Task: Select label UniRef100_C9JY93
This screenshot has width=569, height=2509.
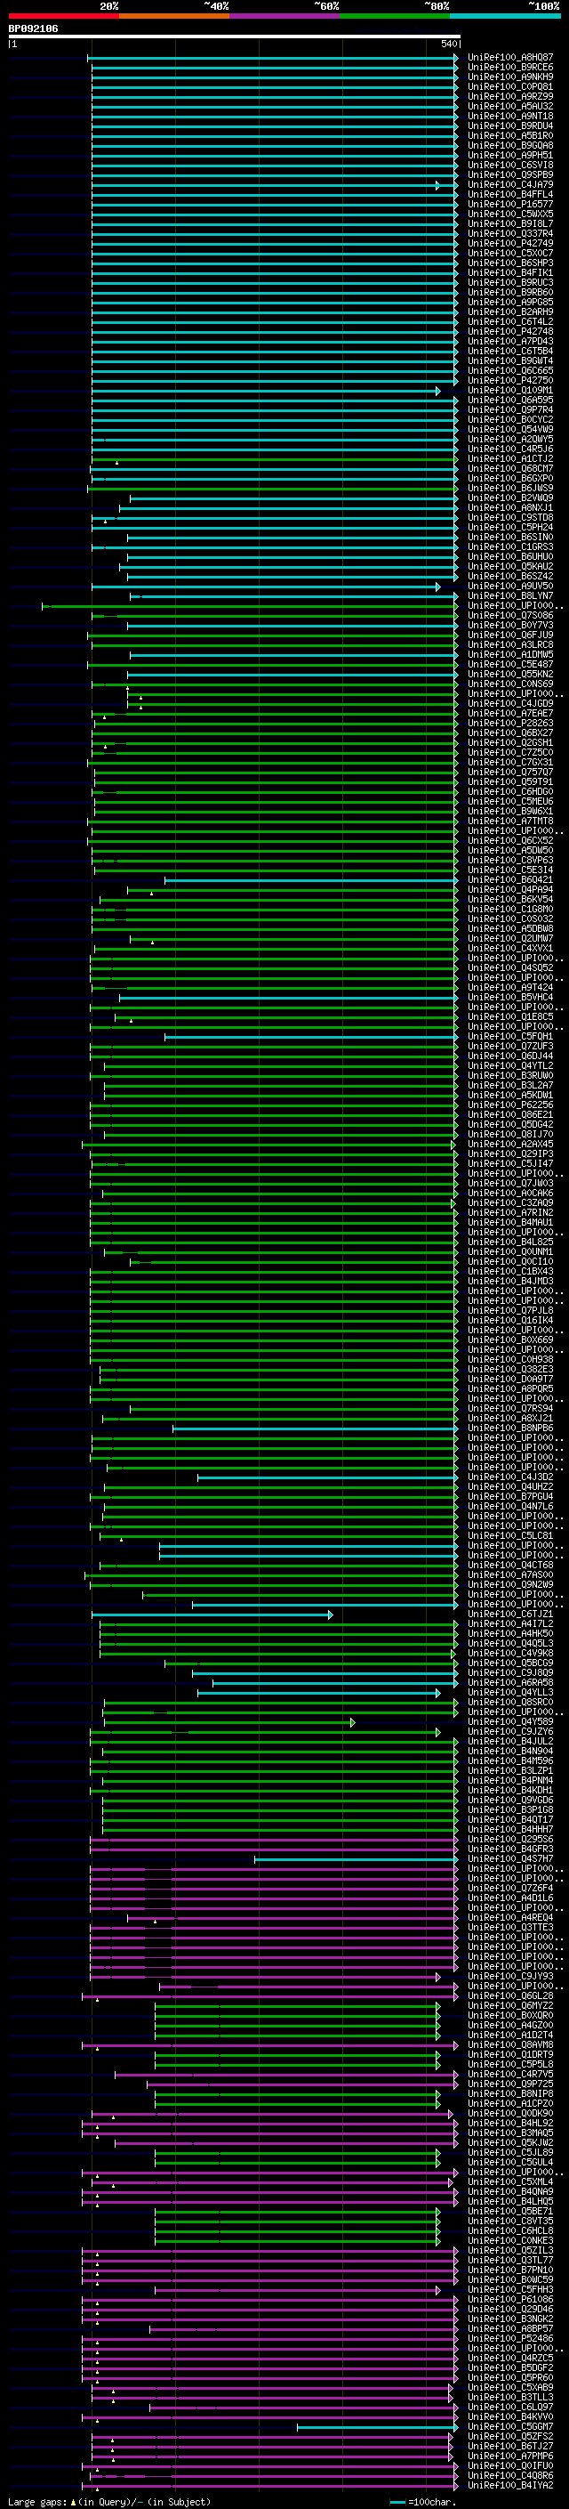Action: click(x=510, y=1976)
